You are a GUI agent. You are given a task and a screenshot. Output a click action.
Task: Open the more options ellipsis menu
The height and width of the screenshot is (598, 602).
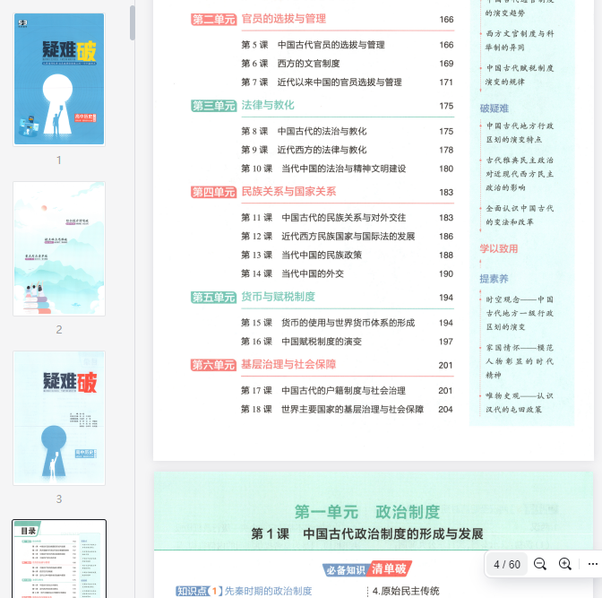pos(592,564)
